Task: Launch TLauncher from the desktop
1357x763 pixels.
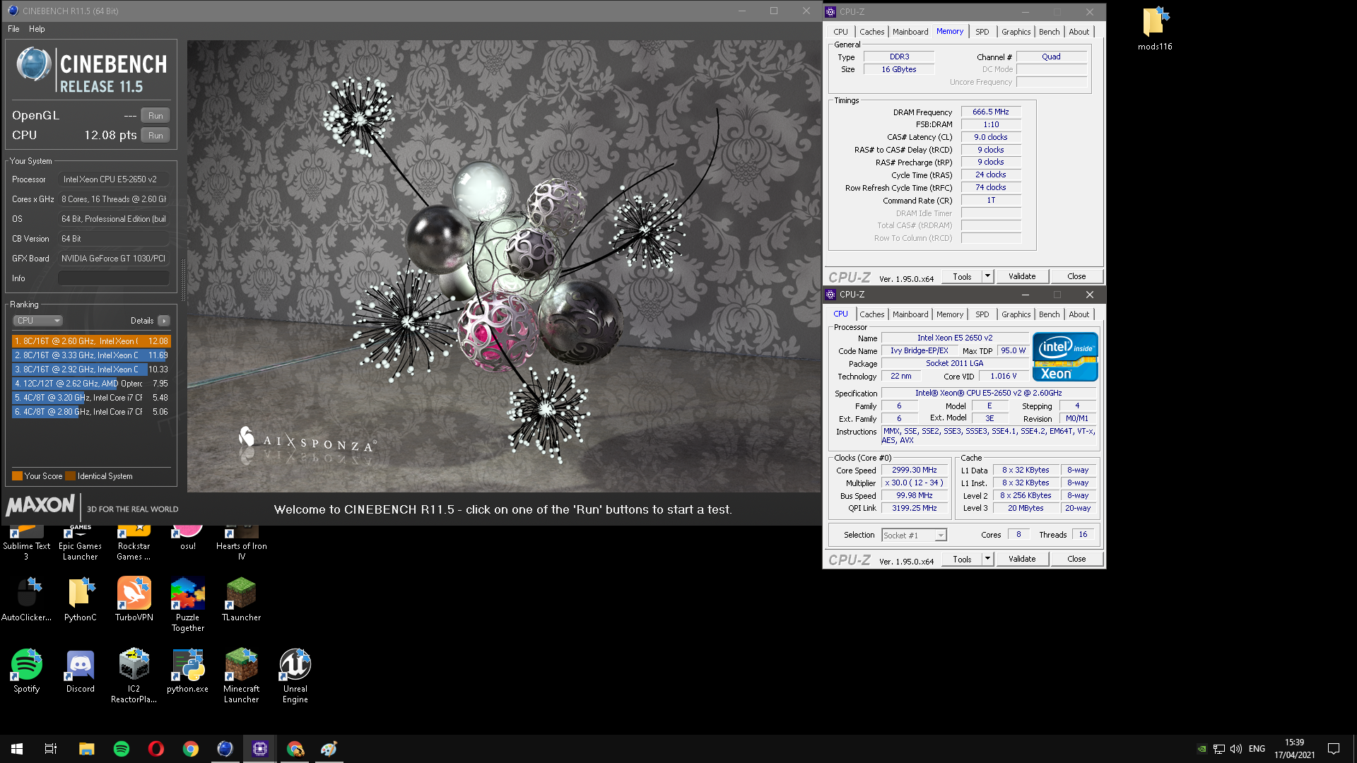Action: tap(241, 599)
